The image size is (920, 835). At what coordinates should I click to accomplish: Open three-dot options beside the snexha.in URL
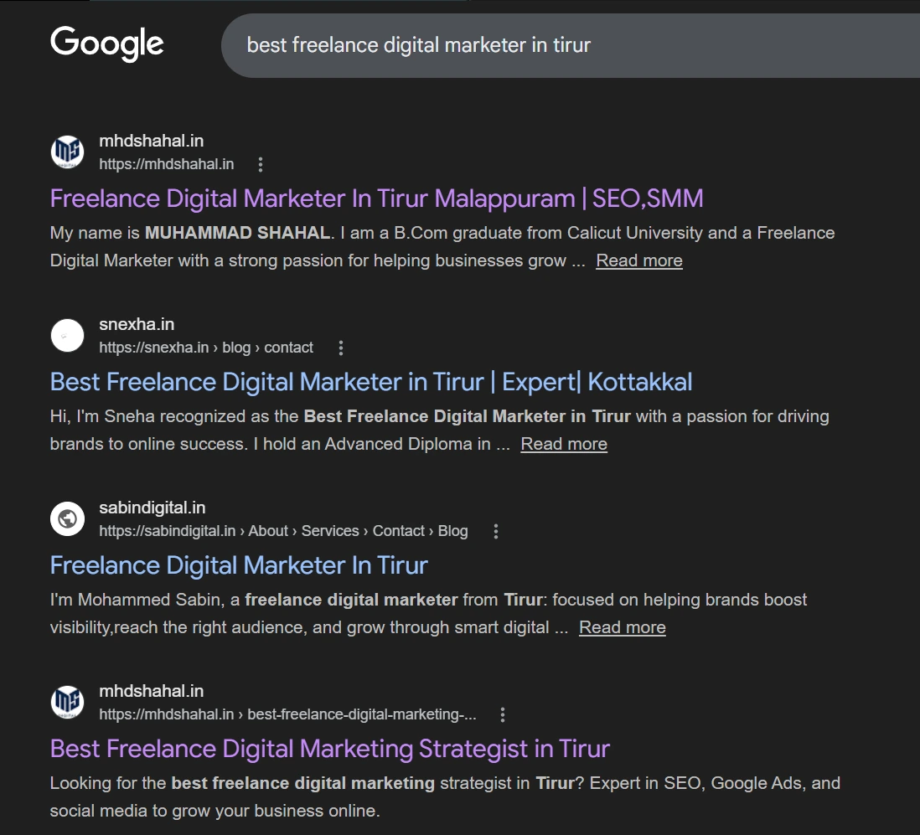pyautogui.click(x=340, y=348)
